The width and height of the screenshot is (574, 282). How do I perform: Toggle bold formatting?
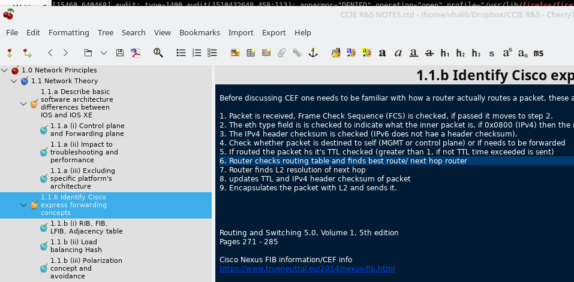(x=383, y=53)
